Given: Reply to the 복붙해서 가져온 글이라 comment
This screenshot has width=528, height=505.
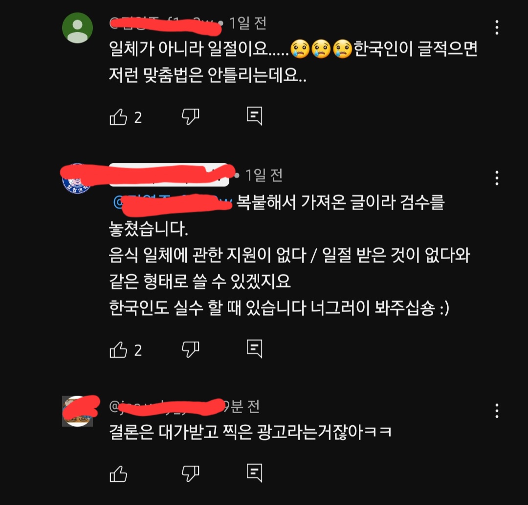Looking at the screenshot, I should [x=255, y=349].
